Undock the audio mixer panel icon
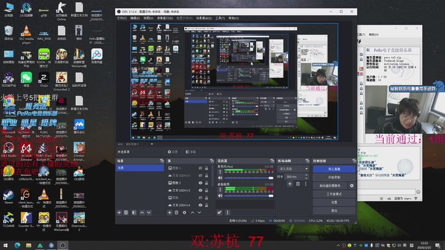This screenshot has height=250, width=445. [272, 161]
